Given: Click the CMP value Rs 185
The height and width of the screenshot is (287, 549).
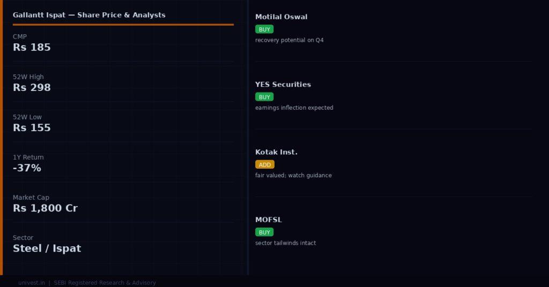Looking at the screenshot, I should coord(32,47).
